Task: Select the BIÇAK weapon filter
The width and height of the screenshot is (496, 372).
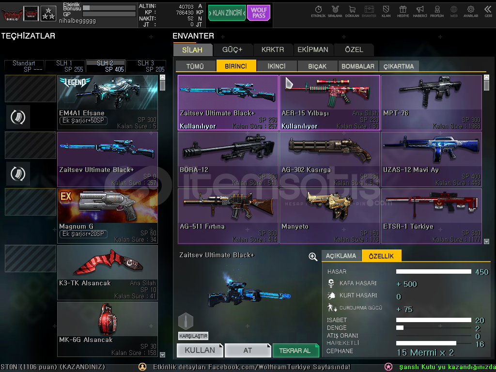Action: [x=317, y=66]
